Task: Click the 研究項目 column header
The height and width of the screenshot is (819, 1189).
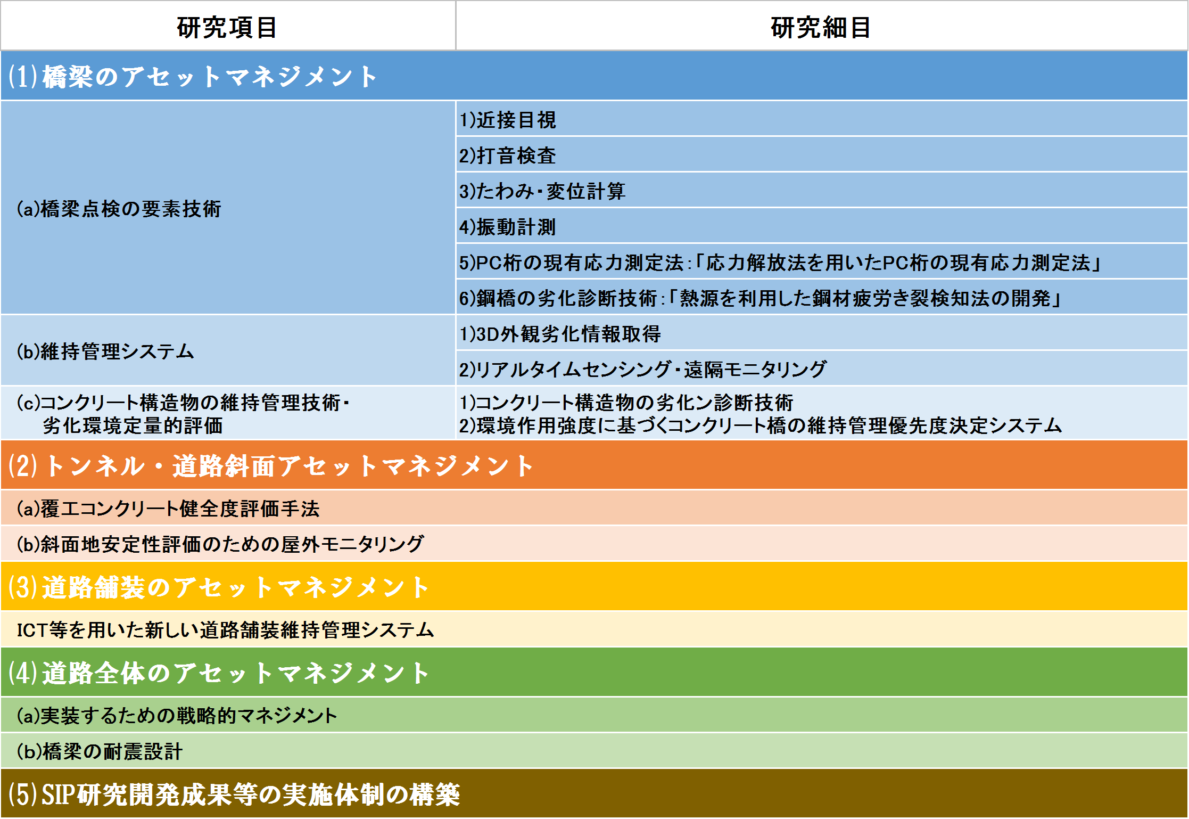Action: pyautogui.click(x=228, y=26)
